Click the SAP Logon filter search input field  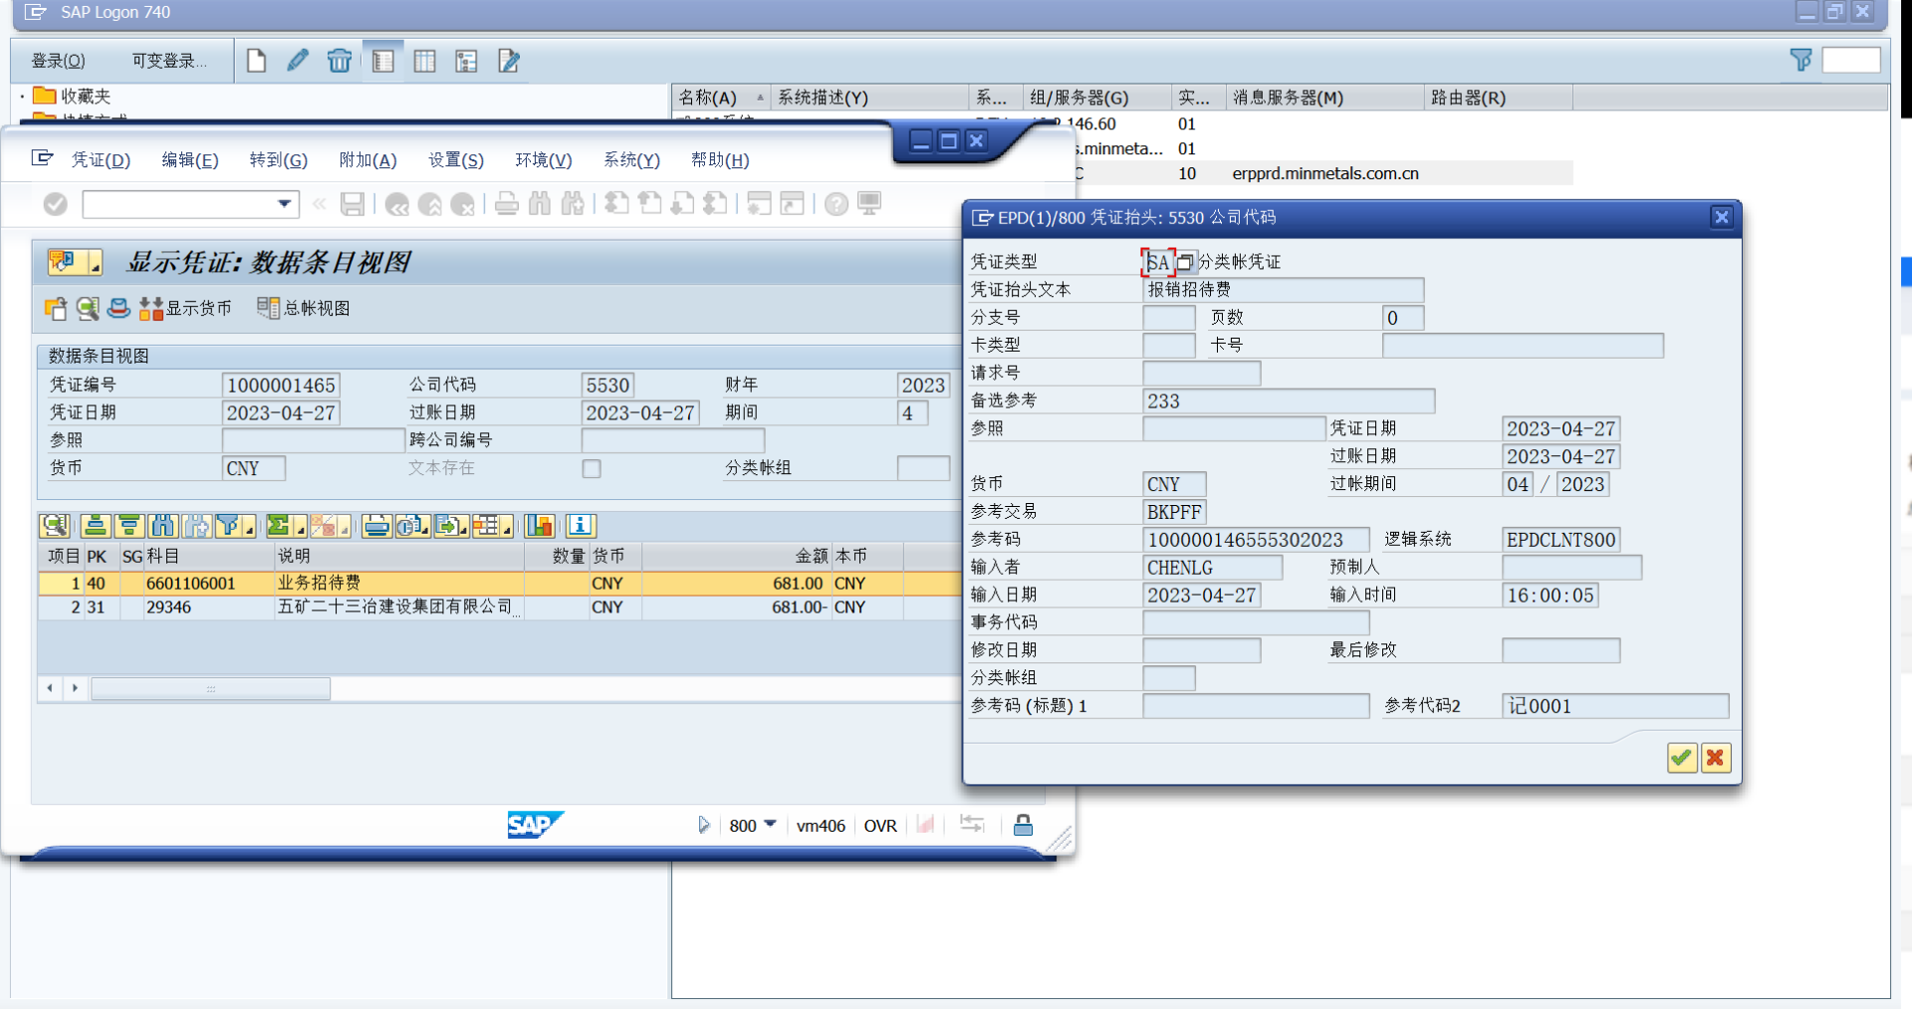[1851, 61]
